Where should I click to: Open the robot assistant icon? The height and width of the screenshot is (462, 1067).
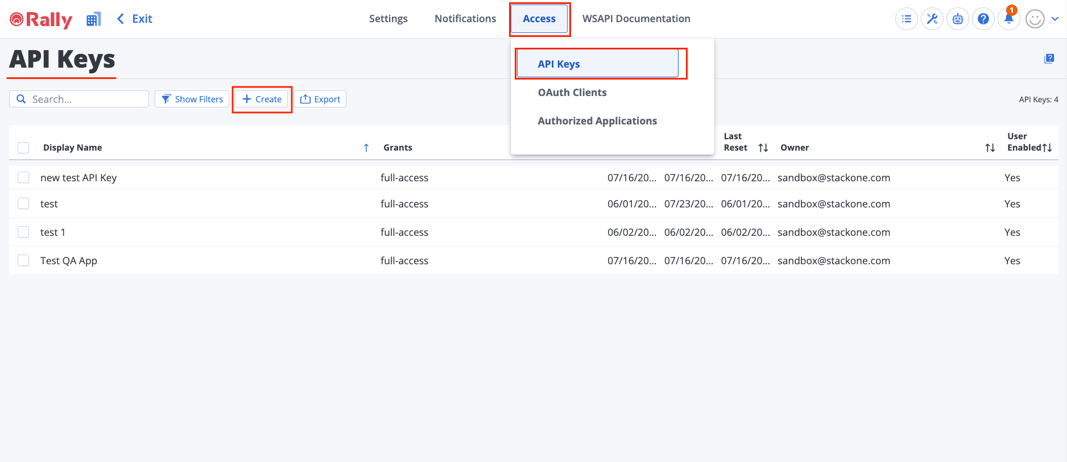tap(958, 19)
